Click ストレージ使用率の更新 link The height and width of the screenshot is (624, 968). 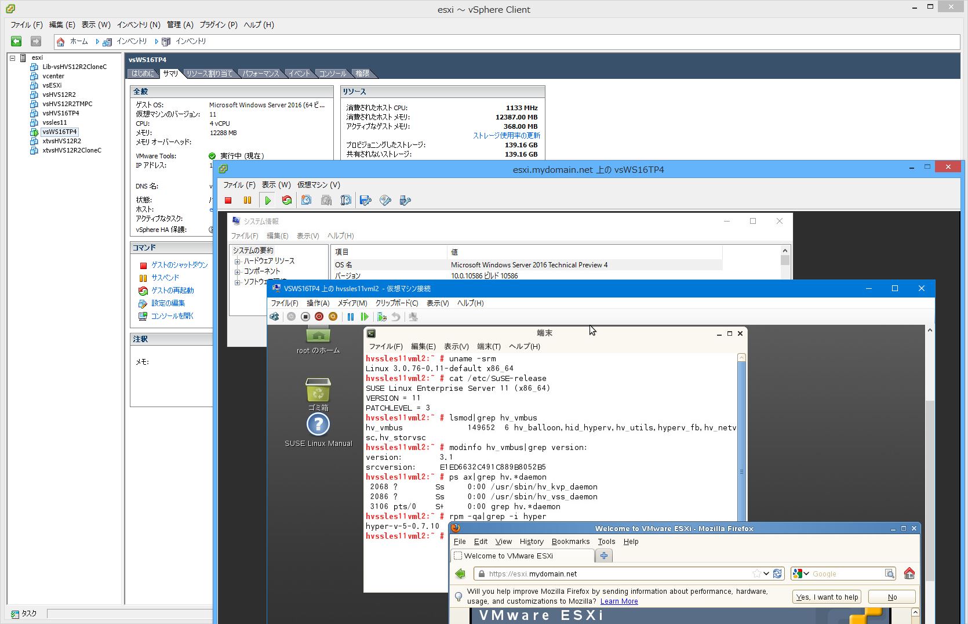pos(507,135)
